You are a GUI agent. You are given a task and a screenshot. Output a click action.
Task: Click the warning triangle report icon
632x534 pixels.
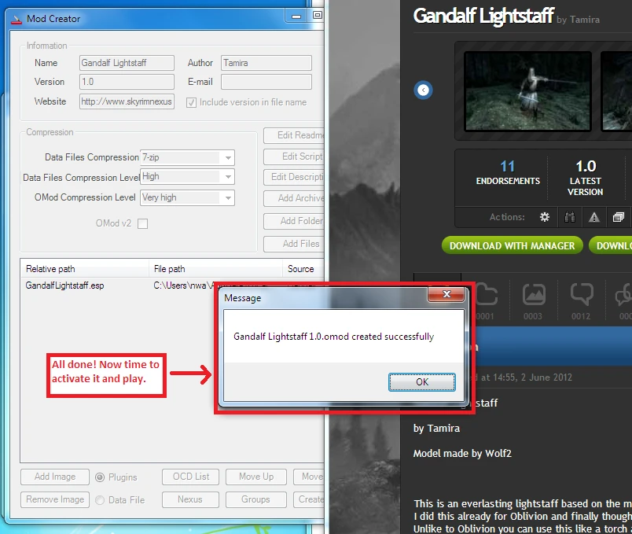click(x=594, y=217)
